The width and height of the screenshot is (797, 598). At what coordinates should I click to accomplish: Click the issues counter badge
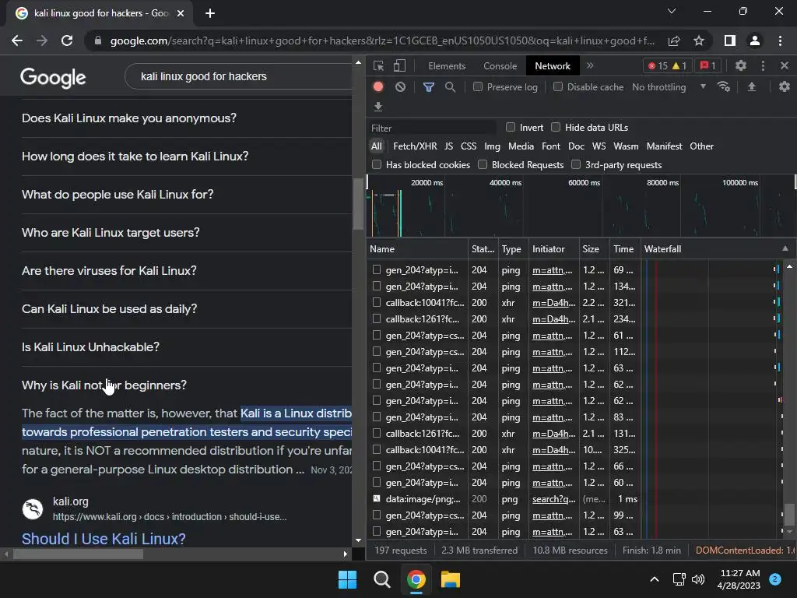pos(707,65)
